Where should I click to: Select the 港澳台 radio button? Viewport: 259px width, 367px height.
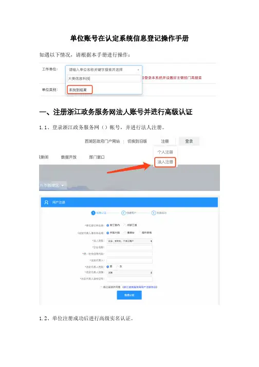[x=125, y=233]
